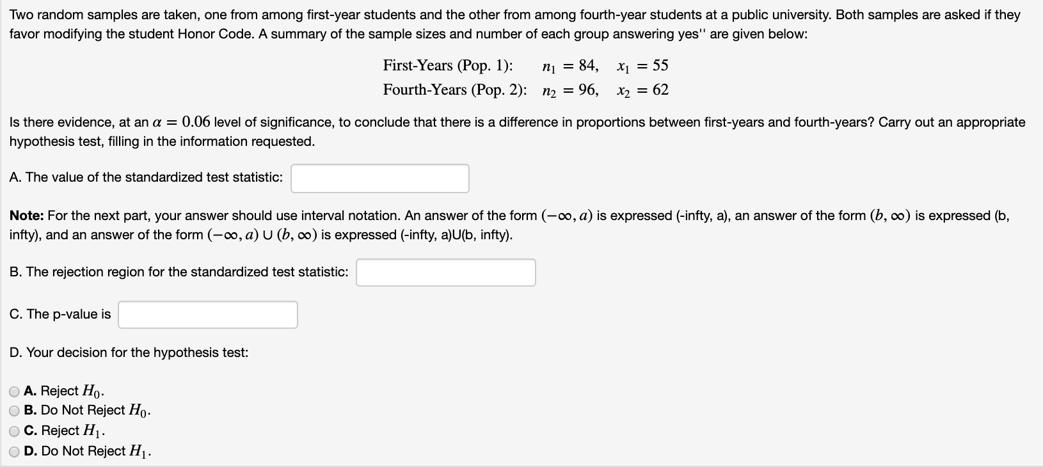1043x467 pixels.
Task: Click the p-value input box
Action: 207,314
